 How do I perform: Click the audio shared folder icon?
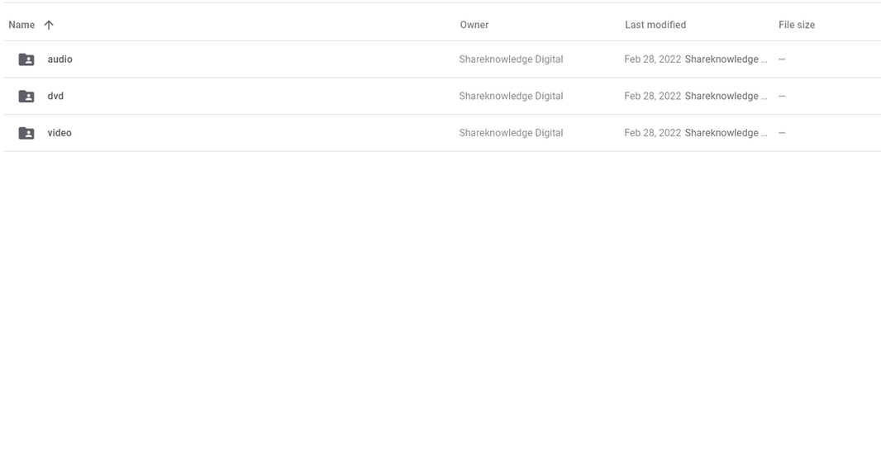pos(26,59)
